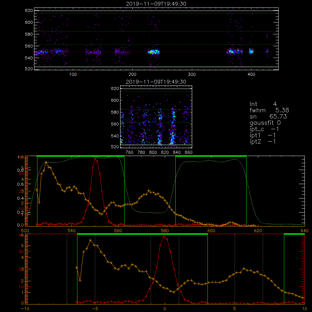The image size is (312, 312).
Task: Click the bright vertical streak near 835 in the square image
Action: click(x=173, y=126)
